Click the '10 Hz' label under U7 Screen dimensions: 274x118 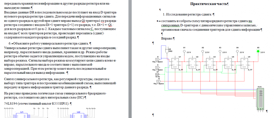pos(158,77)
